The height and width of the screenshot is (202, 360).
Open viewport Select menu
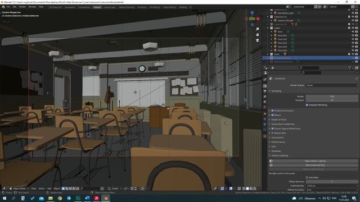tap(42, 189)
